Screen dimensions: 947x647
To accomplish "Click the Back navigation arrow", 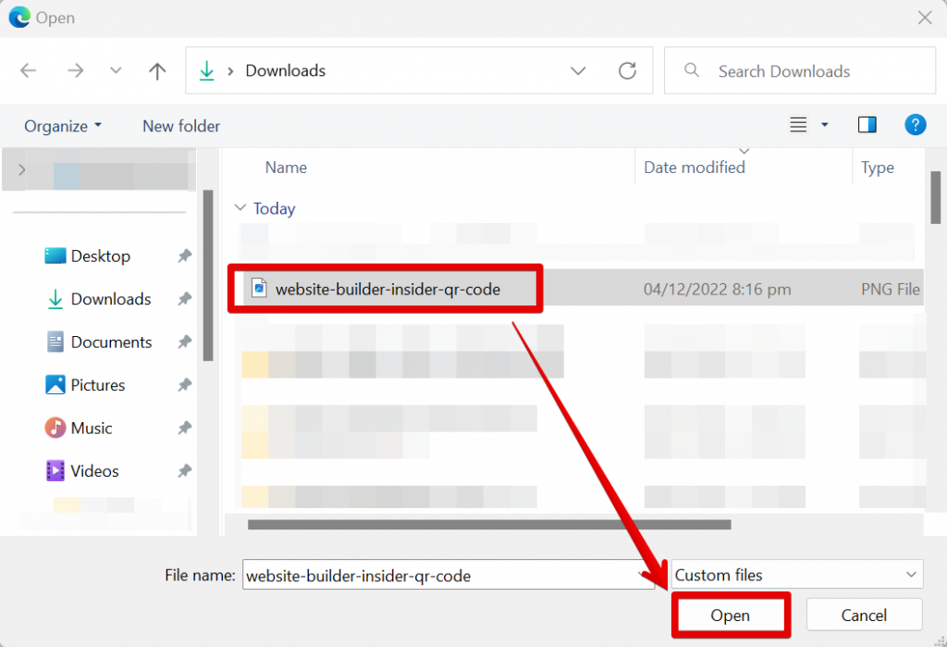I will point(29,71).
